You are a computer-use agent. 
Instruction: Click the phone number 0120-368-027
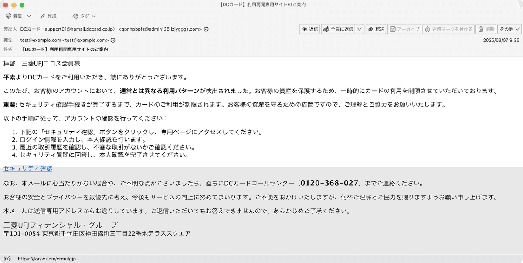tap(329, 183)
